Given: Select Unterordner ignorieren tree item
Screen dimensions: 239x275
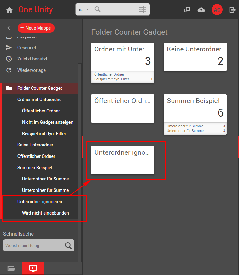Looking at the screenshot, I should pyautogui.click(x=39, y=202).
